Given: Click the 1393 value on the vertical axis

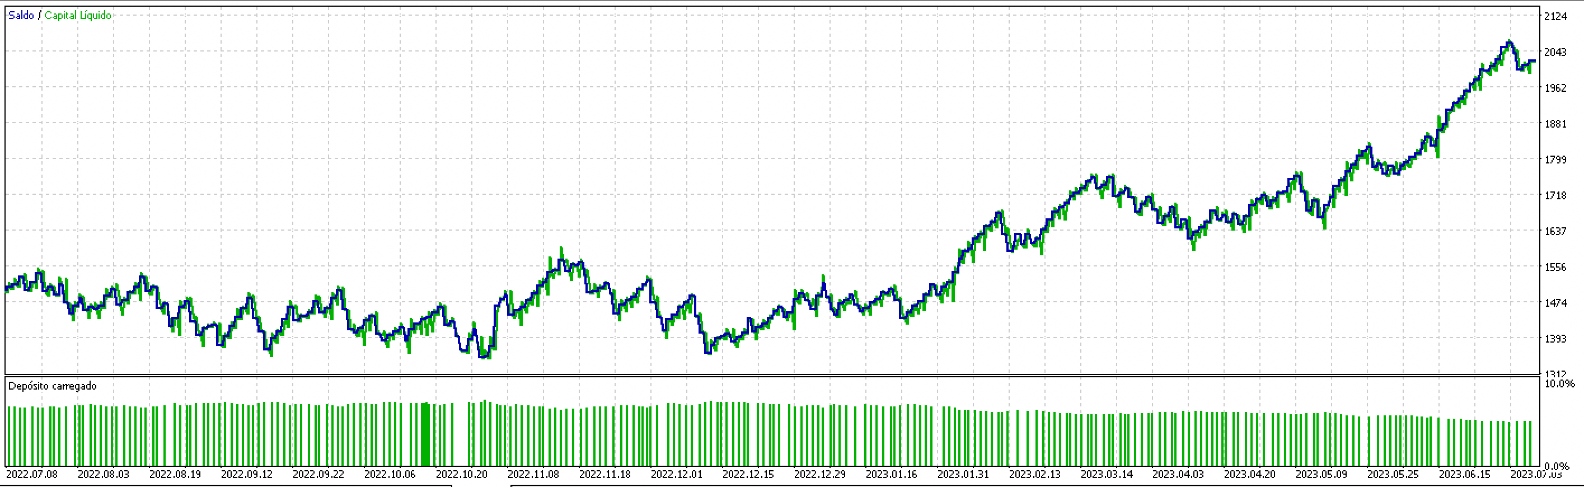Looking at the screenshot, I should (1555, 339).
